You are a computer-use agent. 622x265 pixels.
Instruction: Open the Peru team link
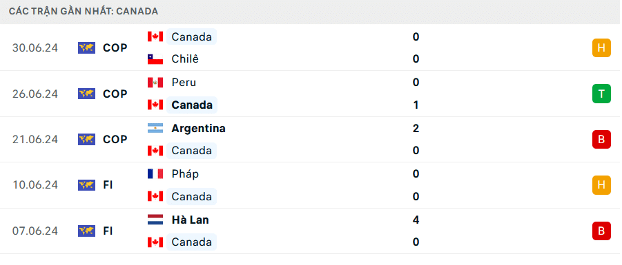point(184,83)
